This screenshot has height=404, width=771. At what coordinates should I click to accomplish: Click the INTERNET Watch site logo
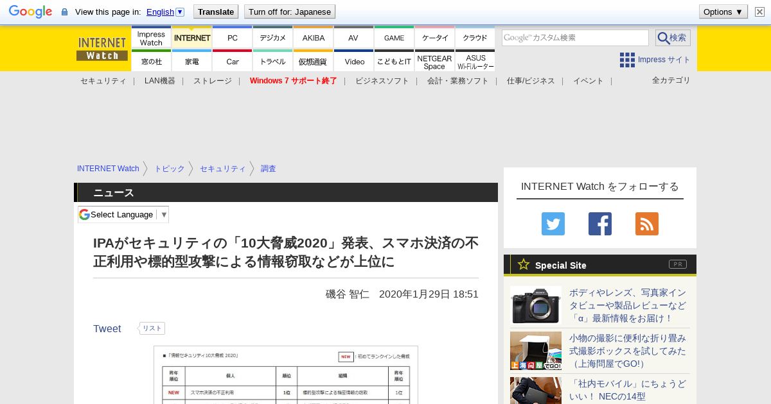click(x=102, y=49)
